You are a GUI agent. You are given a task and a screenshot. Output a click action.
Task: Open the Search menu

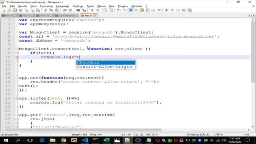22,6
